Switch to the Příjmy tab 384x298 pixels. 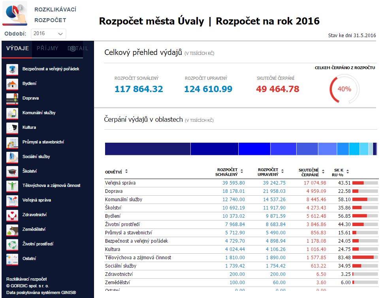tap(47, 48)
